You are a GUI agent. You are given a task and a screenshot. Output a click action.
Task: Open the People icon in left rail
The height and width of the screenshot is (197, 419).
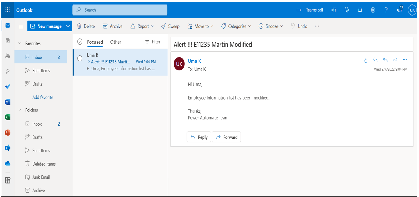pos(8,56)
